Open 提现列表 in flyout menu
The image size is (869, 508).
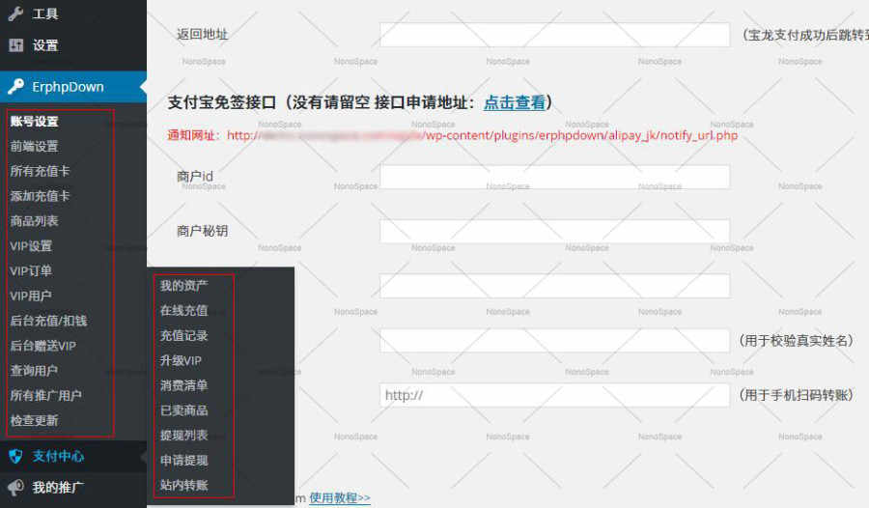[184, 436]
